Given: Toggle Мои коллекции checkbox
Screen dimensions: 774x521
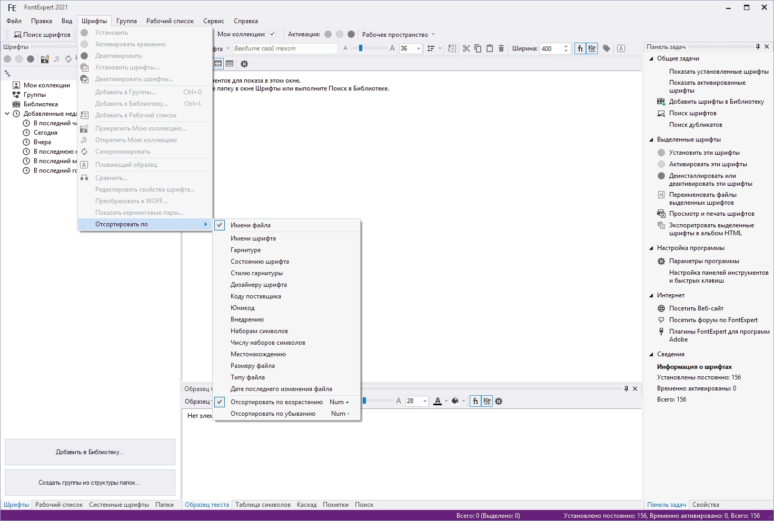Looking at the screenshot, I should [x=272, y=34].
